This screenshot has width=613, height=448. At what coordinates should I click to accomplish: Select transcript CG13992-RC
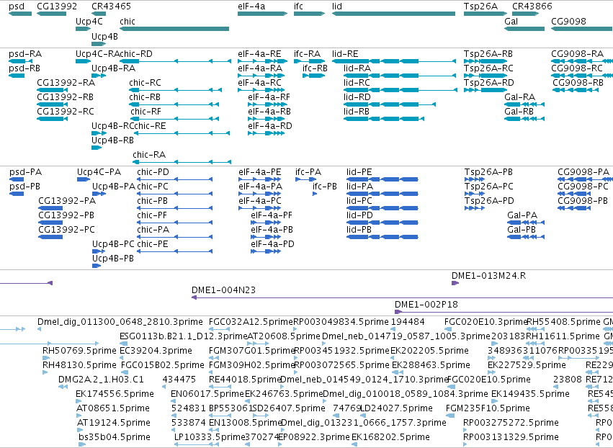[52, 119]
